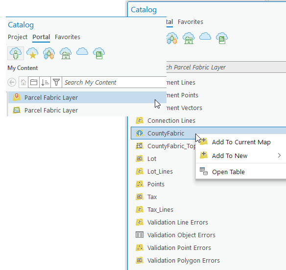This screenshot has height=270, width=286.
Task: Switch to the Project tab
Action: (x=18, y=37)
